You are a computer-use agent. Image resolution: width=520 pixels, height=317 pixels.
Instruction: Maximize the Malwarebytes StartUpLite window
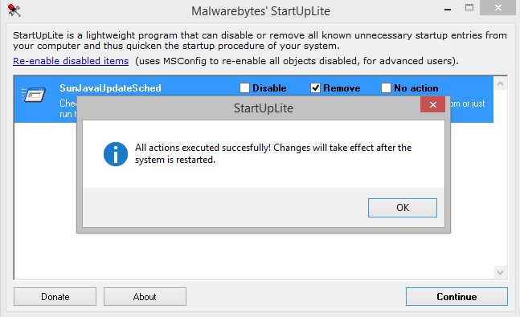point(469,7)
